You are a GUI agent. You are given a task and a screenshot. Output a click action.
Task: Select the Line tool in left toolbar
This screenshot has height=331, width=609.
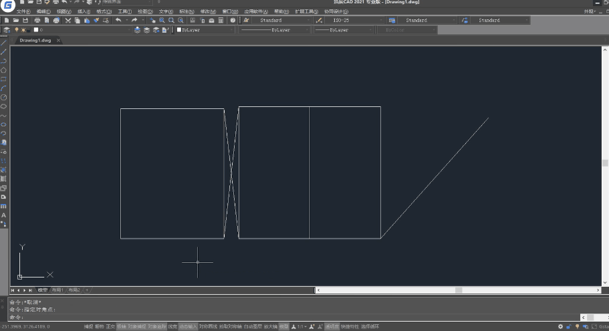click(3, 43)
